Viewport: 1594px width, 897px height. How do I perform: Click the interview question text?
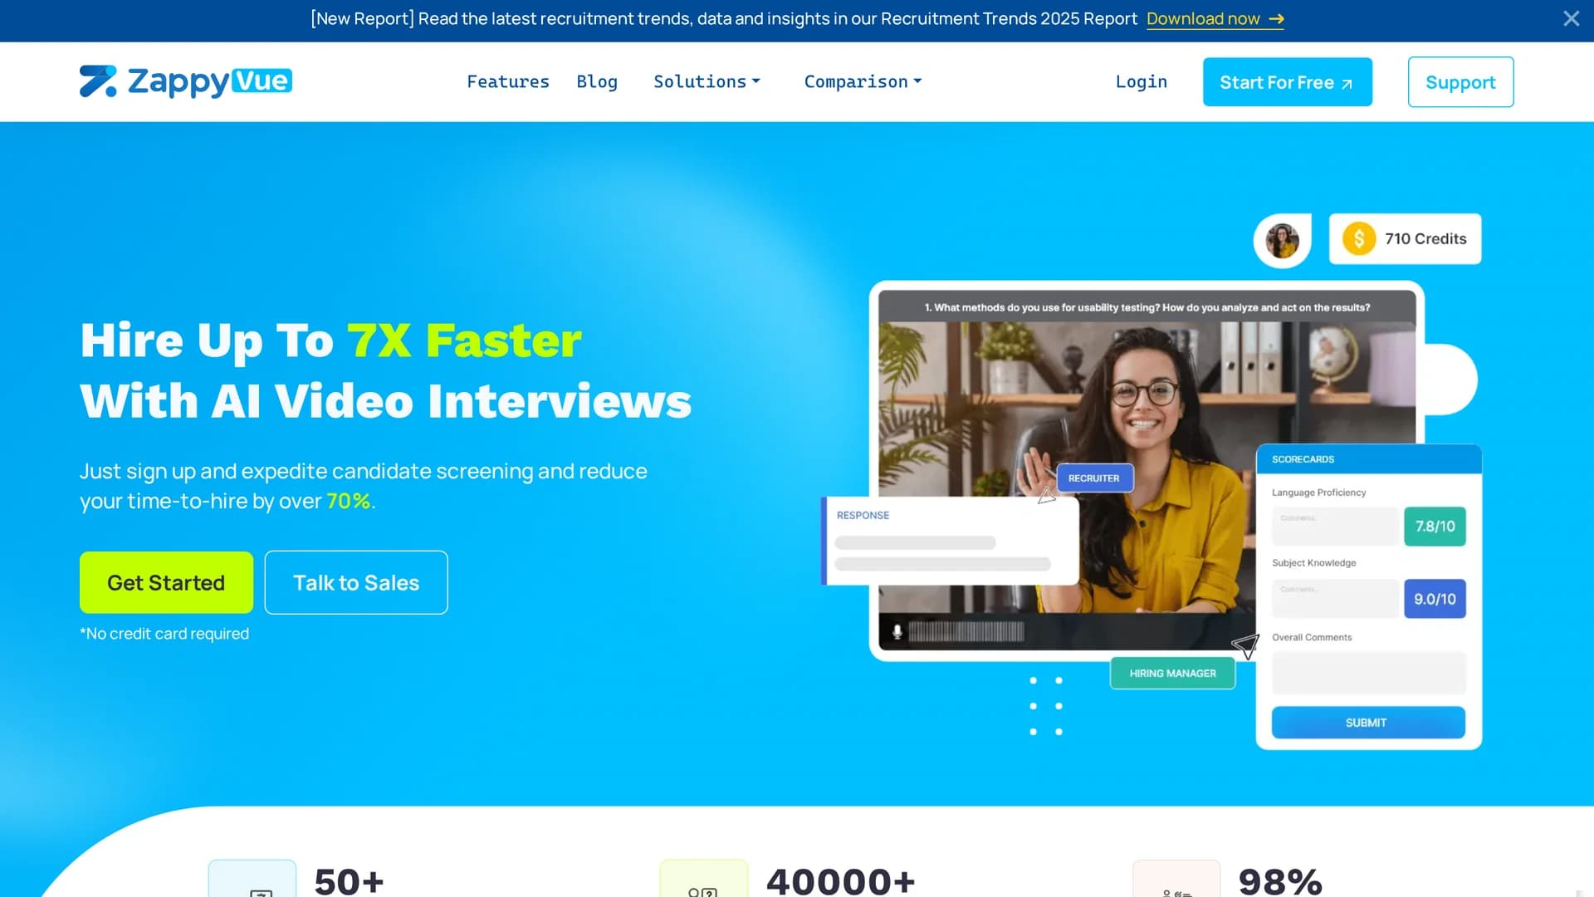click(x=1147, y=307)
